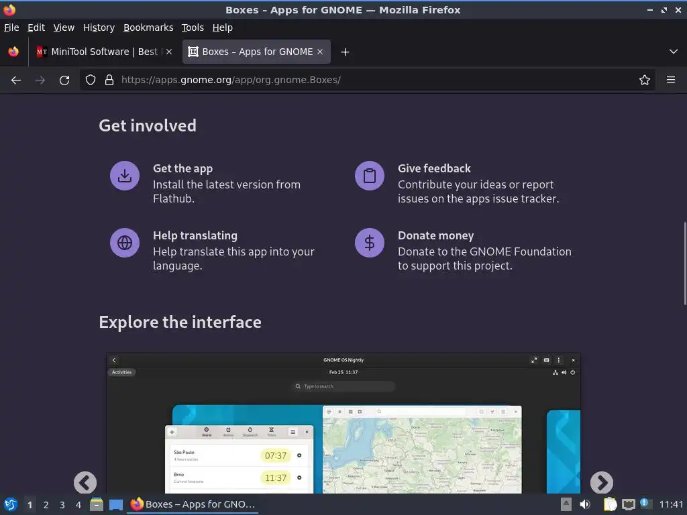687x515 pixels.
Task: Open the Tools menu
Action: [x=193, y=27]
